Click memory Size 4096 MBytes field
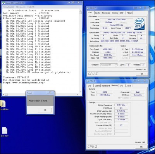Viewport: 155px width, 154px height. click(105, 95)
